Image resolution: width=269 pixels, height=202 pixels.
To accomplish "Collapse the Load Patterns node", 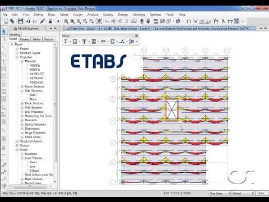I will click(22, 158).
